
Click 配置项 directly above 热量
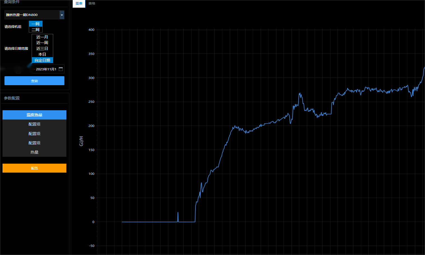34,143
